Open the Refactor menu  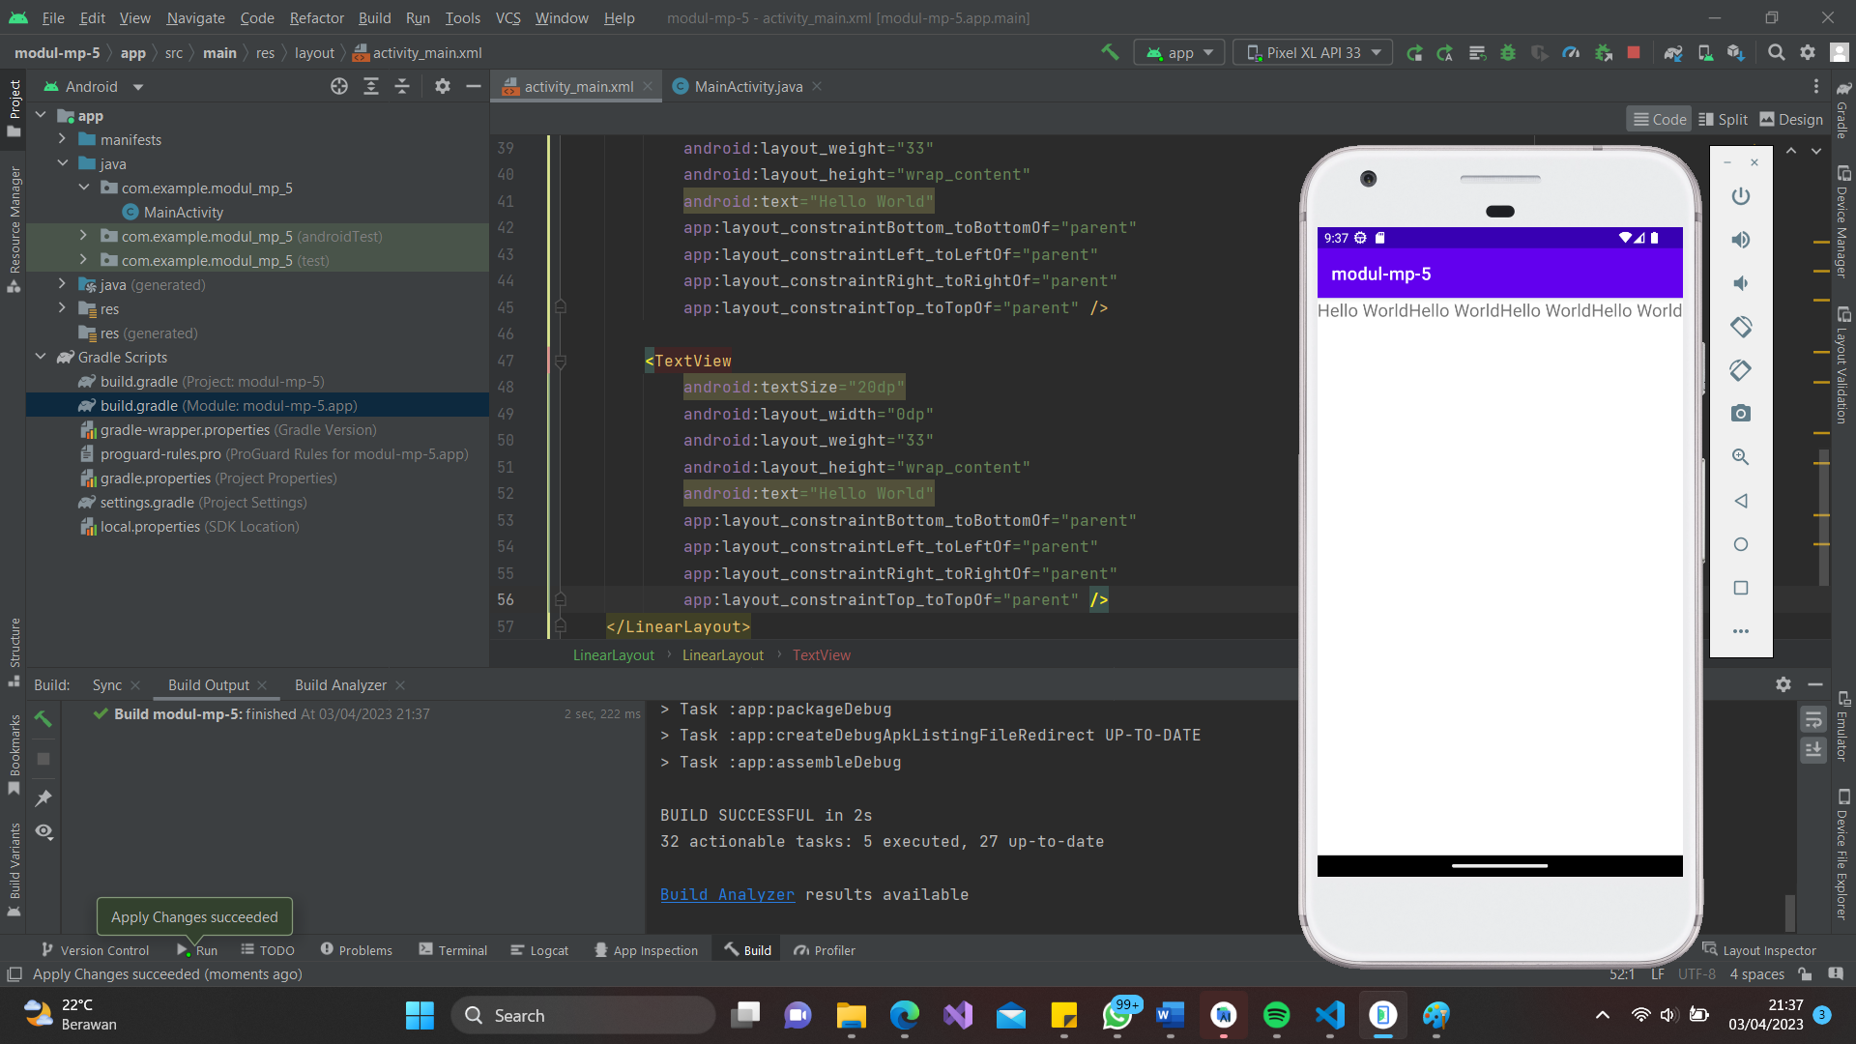point(316,17)
